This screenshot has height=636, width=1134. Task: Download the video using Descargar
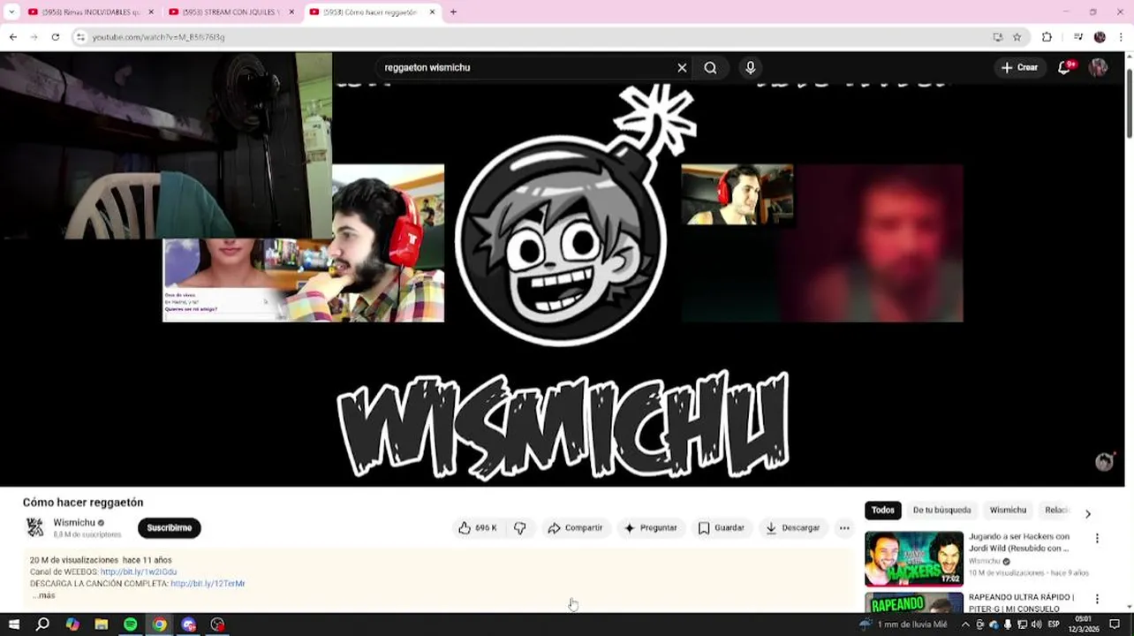click(x=792, y=528)
